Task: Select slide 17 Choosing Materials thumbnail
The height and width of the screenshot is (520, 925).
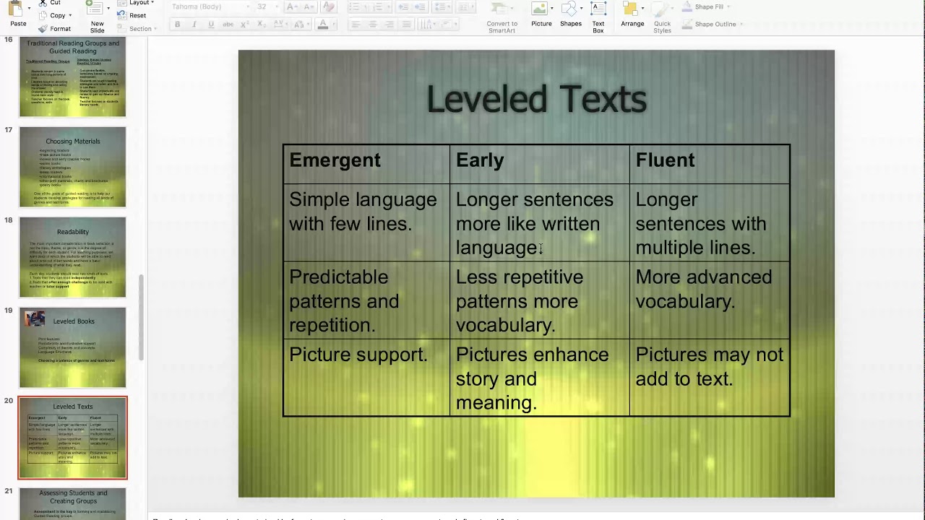Action: point(72,167)
